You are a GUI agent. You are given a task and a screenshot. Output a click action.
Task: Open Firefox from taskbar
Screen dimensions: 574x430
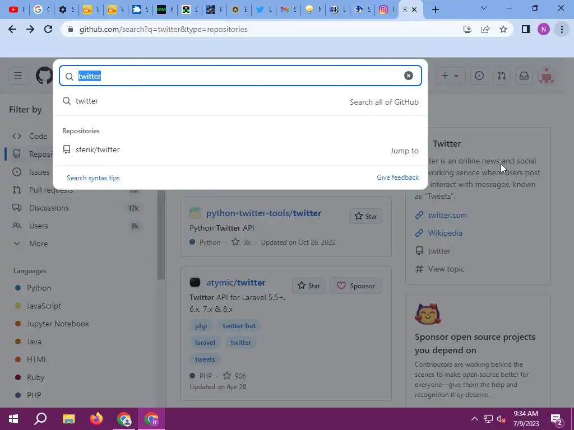click(96, 419)
